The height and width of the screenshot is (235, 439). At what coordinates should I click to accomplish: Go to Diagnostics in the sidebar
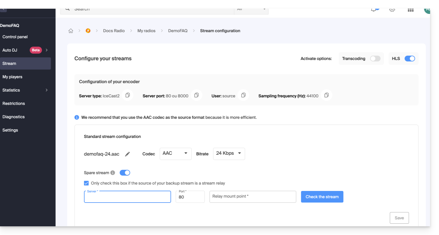[x=14, y=117]
